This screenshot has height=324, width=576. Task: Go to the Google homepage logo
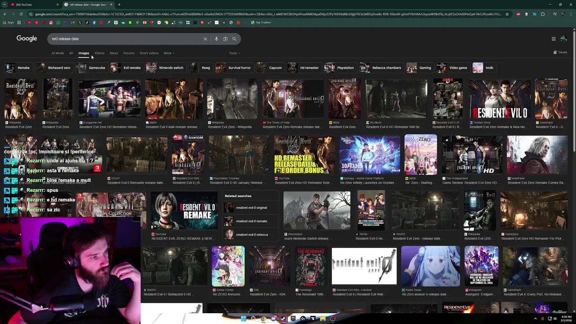[27, 39]
